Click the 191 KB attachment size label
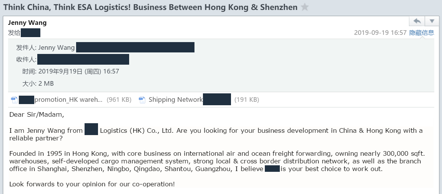442x194 pixels. [x=246, y=100]
